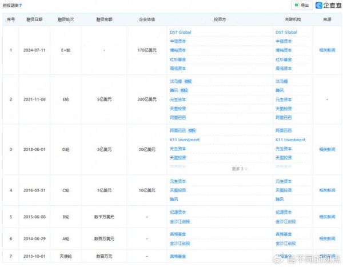
Task: Open K11 Investment in the 关联机构 column
Action: point(290,140)
